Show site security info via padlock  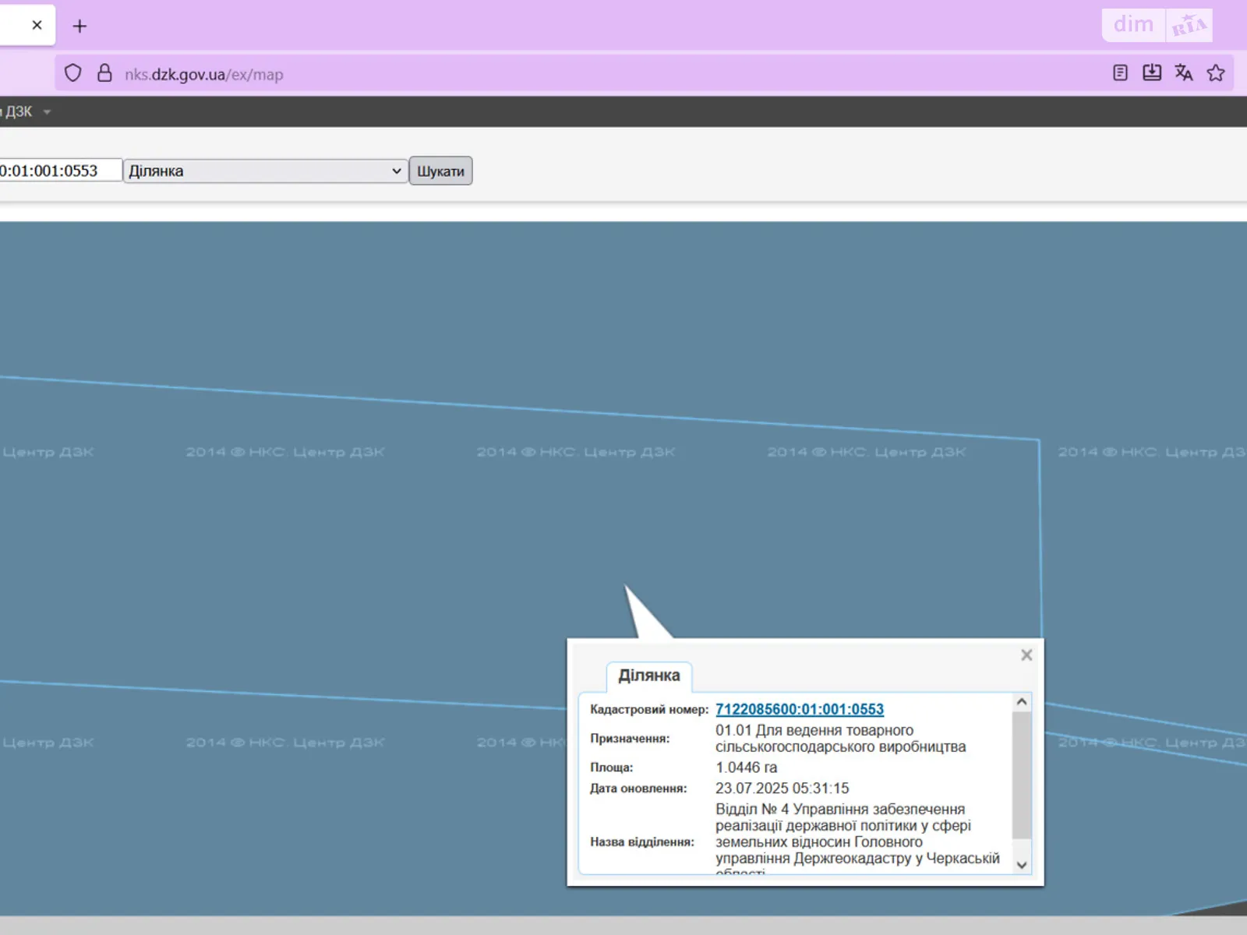point(104,73)
